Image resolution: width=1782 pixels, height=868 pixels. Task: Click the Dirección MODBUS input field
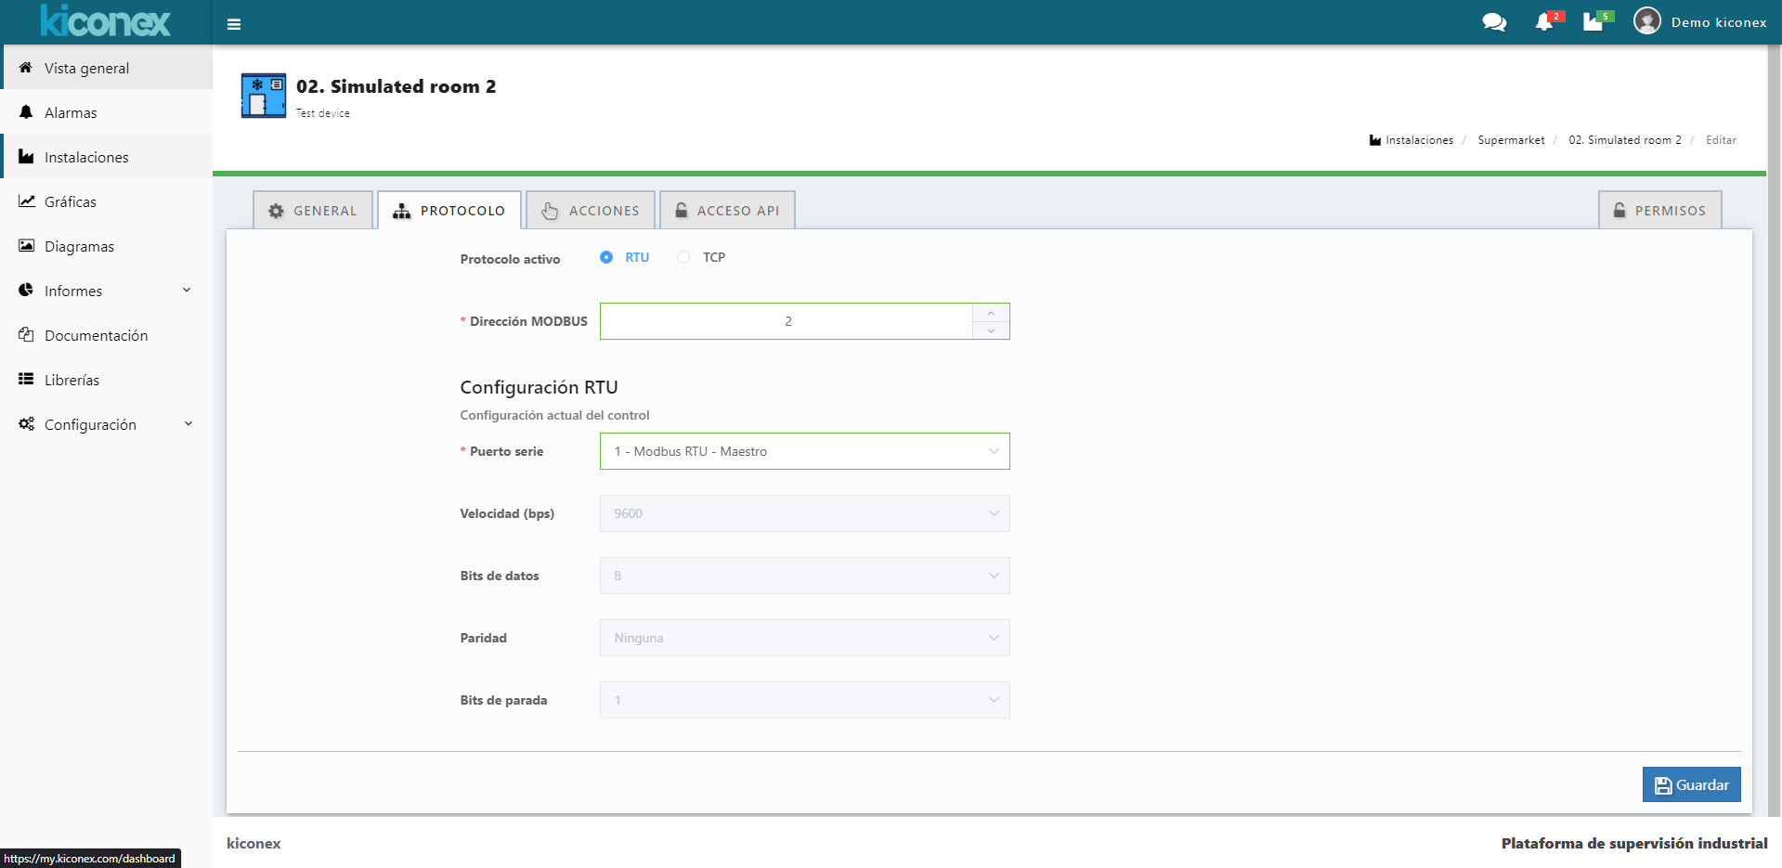(786, 321)
